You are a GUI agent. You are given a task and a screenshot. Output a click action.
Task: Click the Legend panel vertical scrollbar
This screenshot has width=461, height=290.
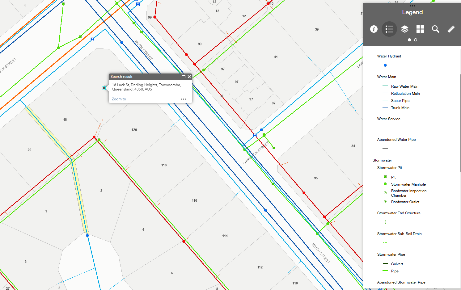(x=460, y=124)
